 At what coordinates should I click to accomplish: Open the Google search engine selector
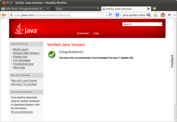coord(118,15)
